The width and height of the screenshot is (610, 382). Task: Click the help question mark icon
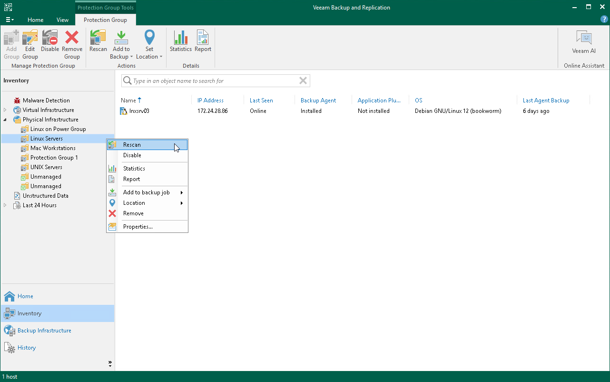tap(604, 20)
